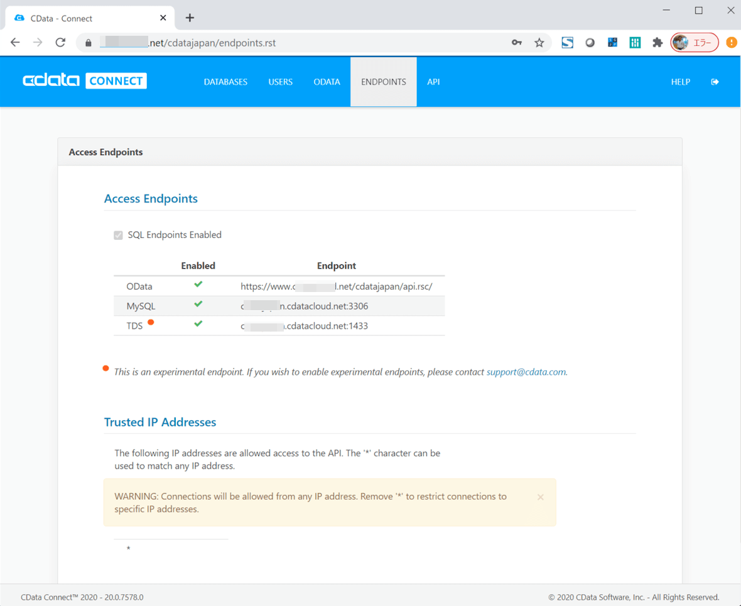Click the browser back arrow
The height and width of the screenshot is (606, 741).
pos(15,43)
